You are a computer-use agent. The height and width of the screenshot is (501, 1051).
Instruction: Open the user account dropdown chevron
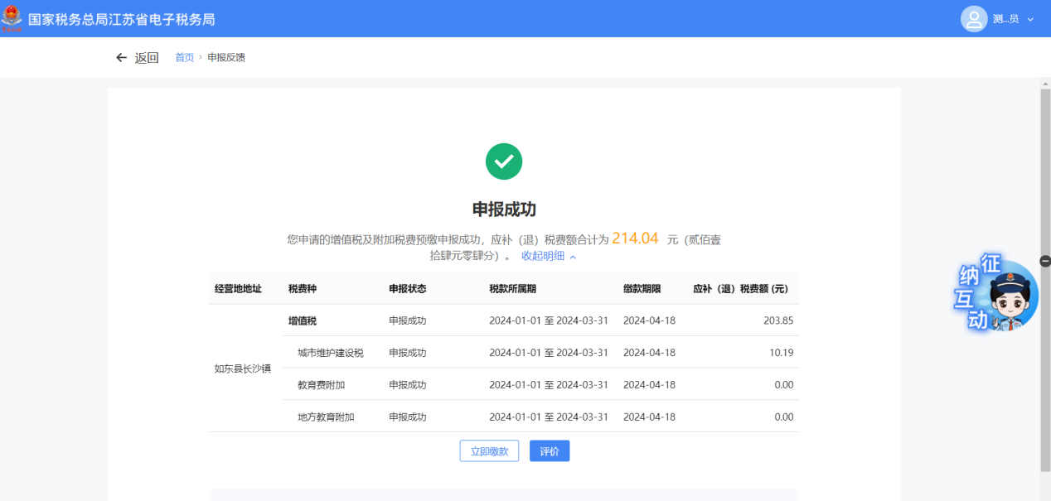[x=1030, y=19]
